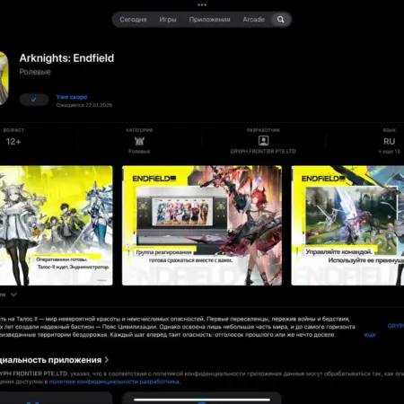Switch to the Игры tab

[168, 20]
